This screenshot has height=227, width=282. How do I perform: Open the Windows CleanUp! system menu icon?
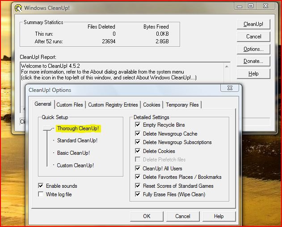tap(18, 8)
